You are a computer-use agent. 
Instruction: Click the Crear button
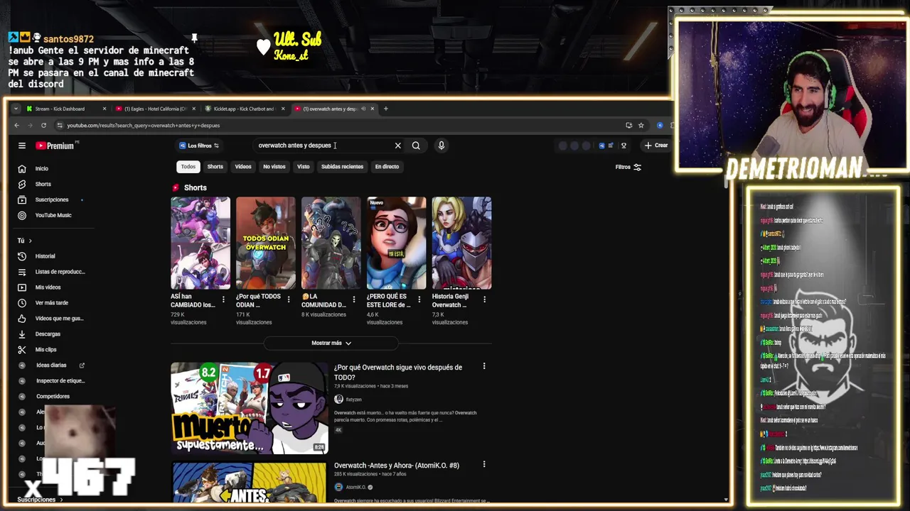(x=656, y=145)
